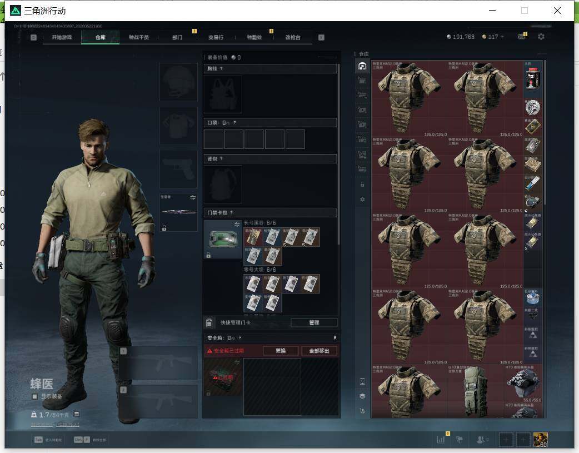The height and width of the screenshot is (453, 579).
Task: Open the weight details list icon
Action: 76,414
